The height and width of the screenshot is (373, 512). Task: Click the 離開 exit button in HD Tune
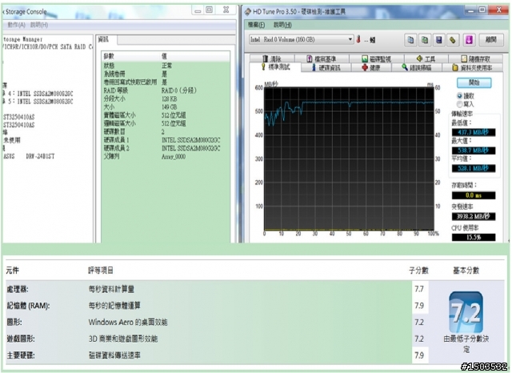click(490, 40)
